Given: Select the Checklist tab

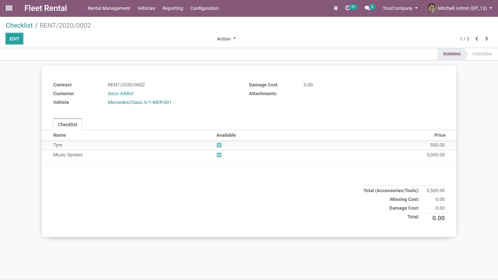Looking at the screenshot, I should click(67, 124).
